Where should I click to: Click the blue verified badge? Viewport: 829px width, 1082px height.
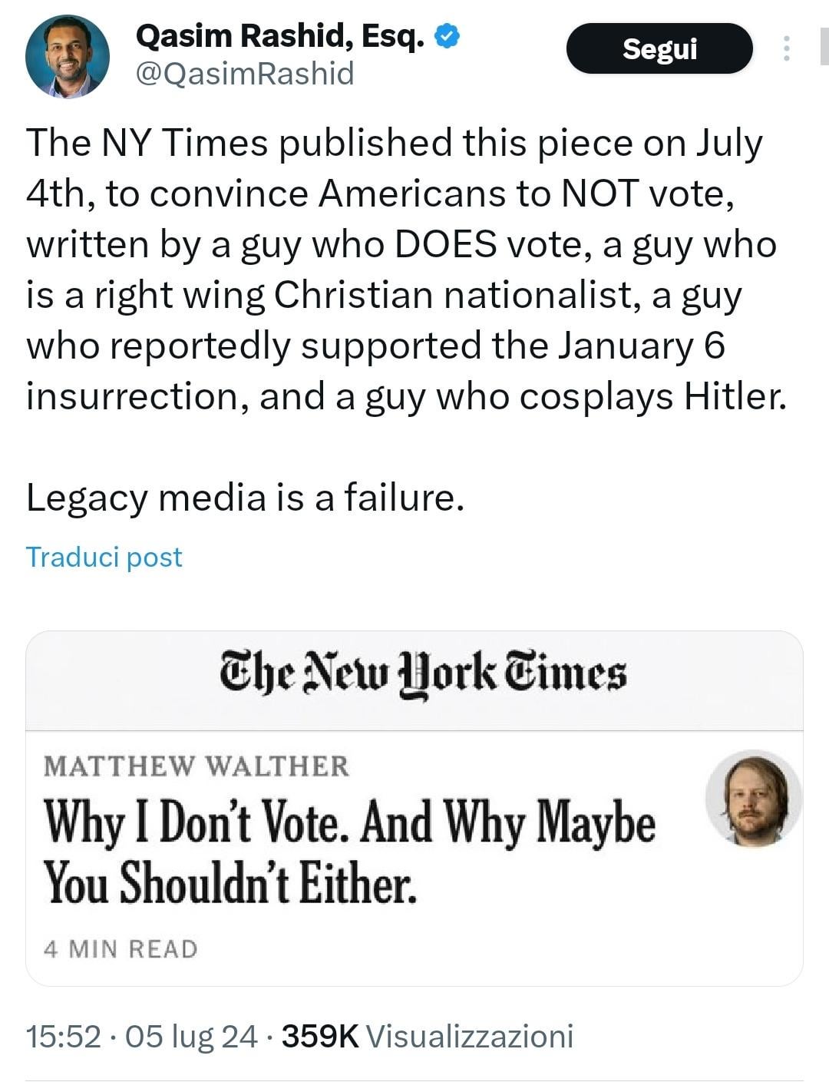tap(448, 35)
